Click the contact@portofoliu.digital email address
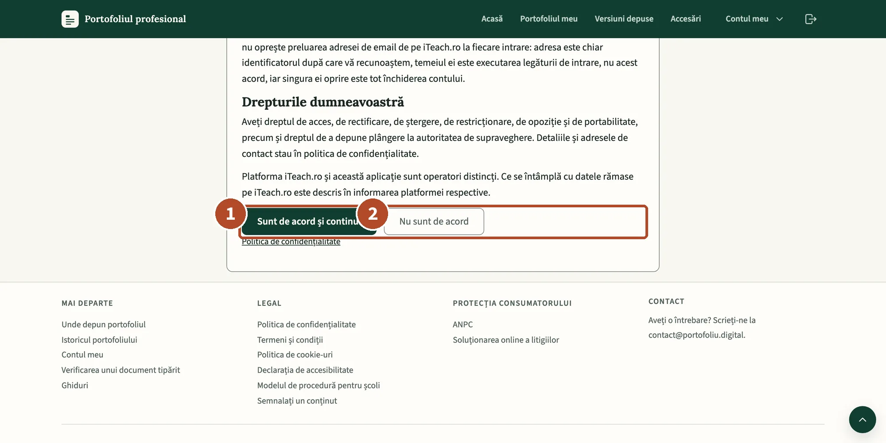The height and width of the screenshot is (443, 886). pyautogui.click(x=696, y=335)
